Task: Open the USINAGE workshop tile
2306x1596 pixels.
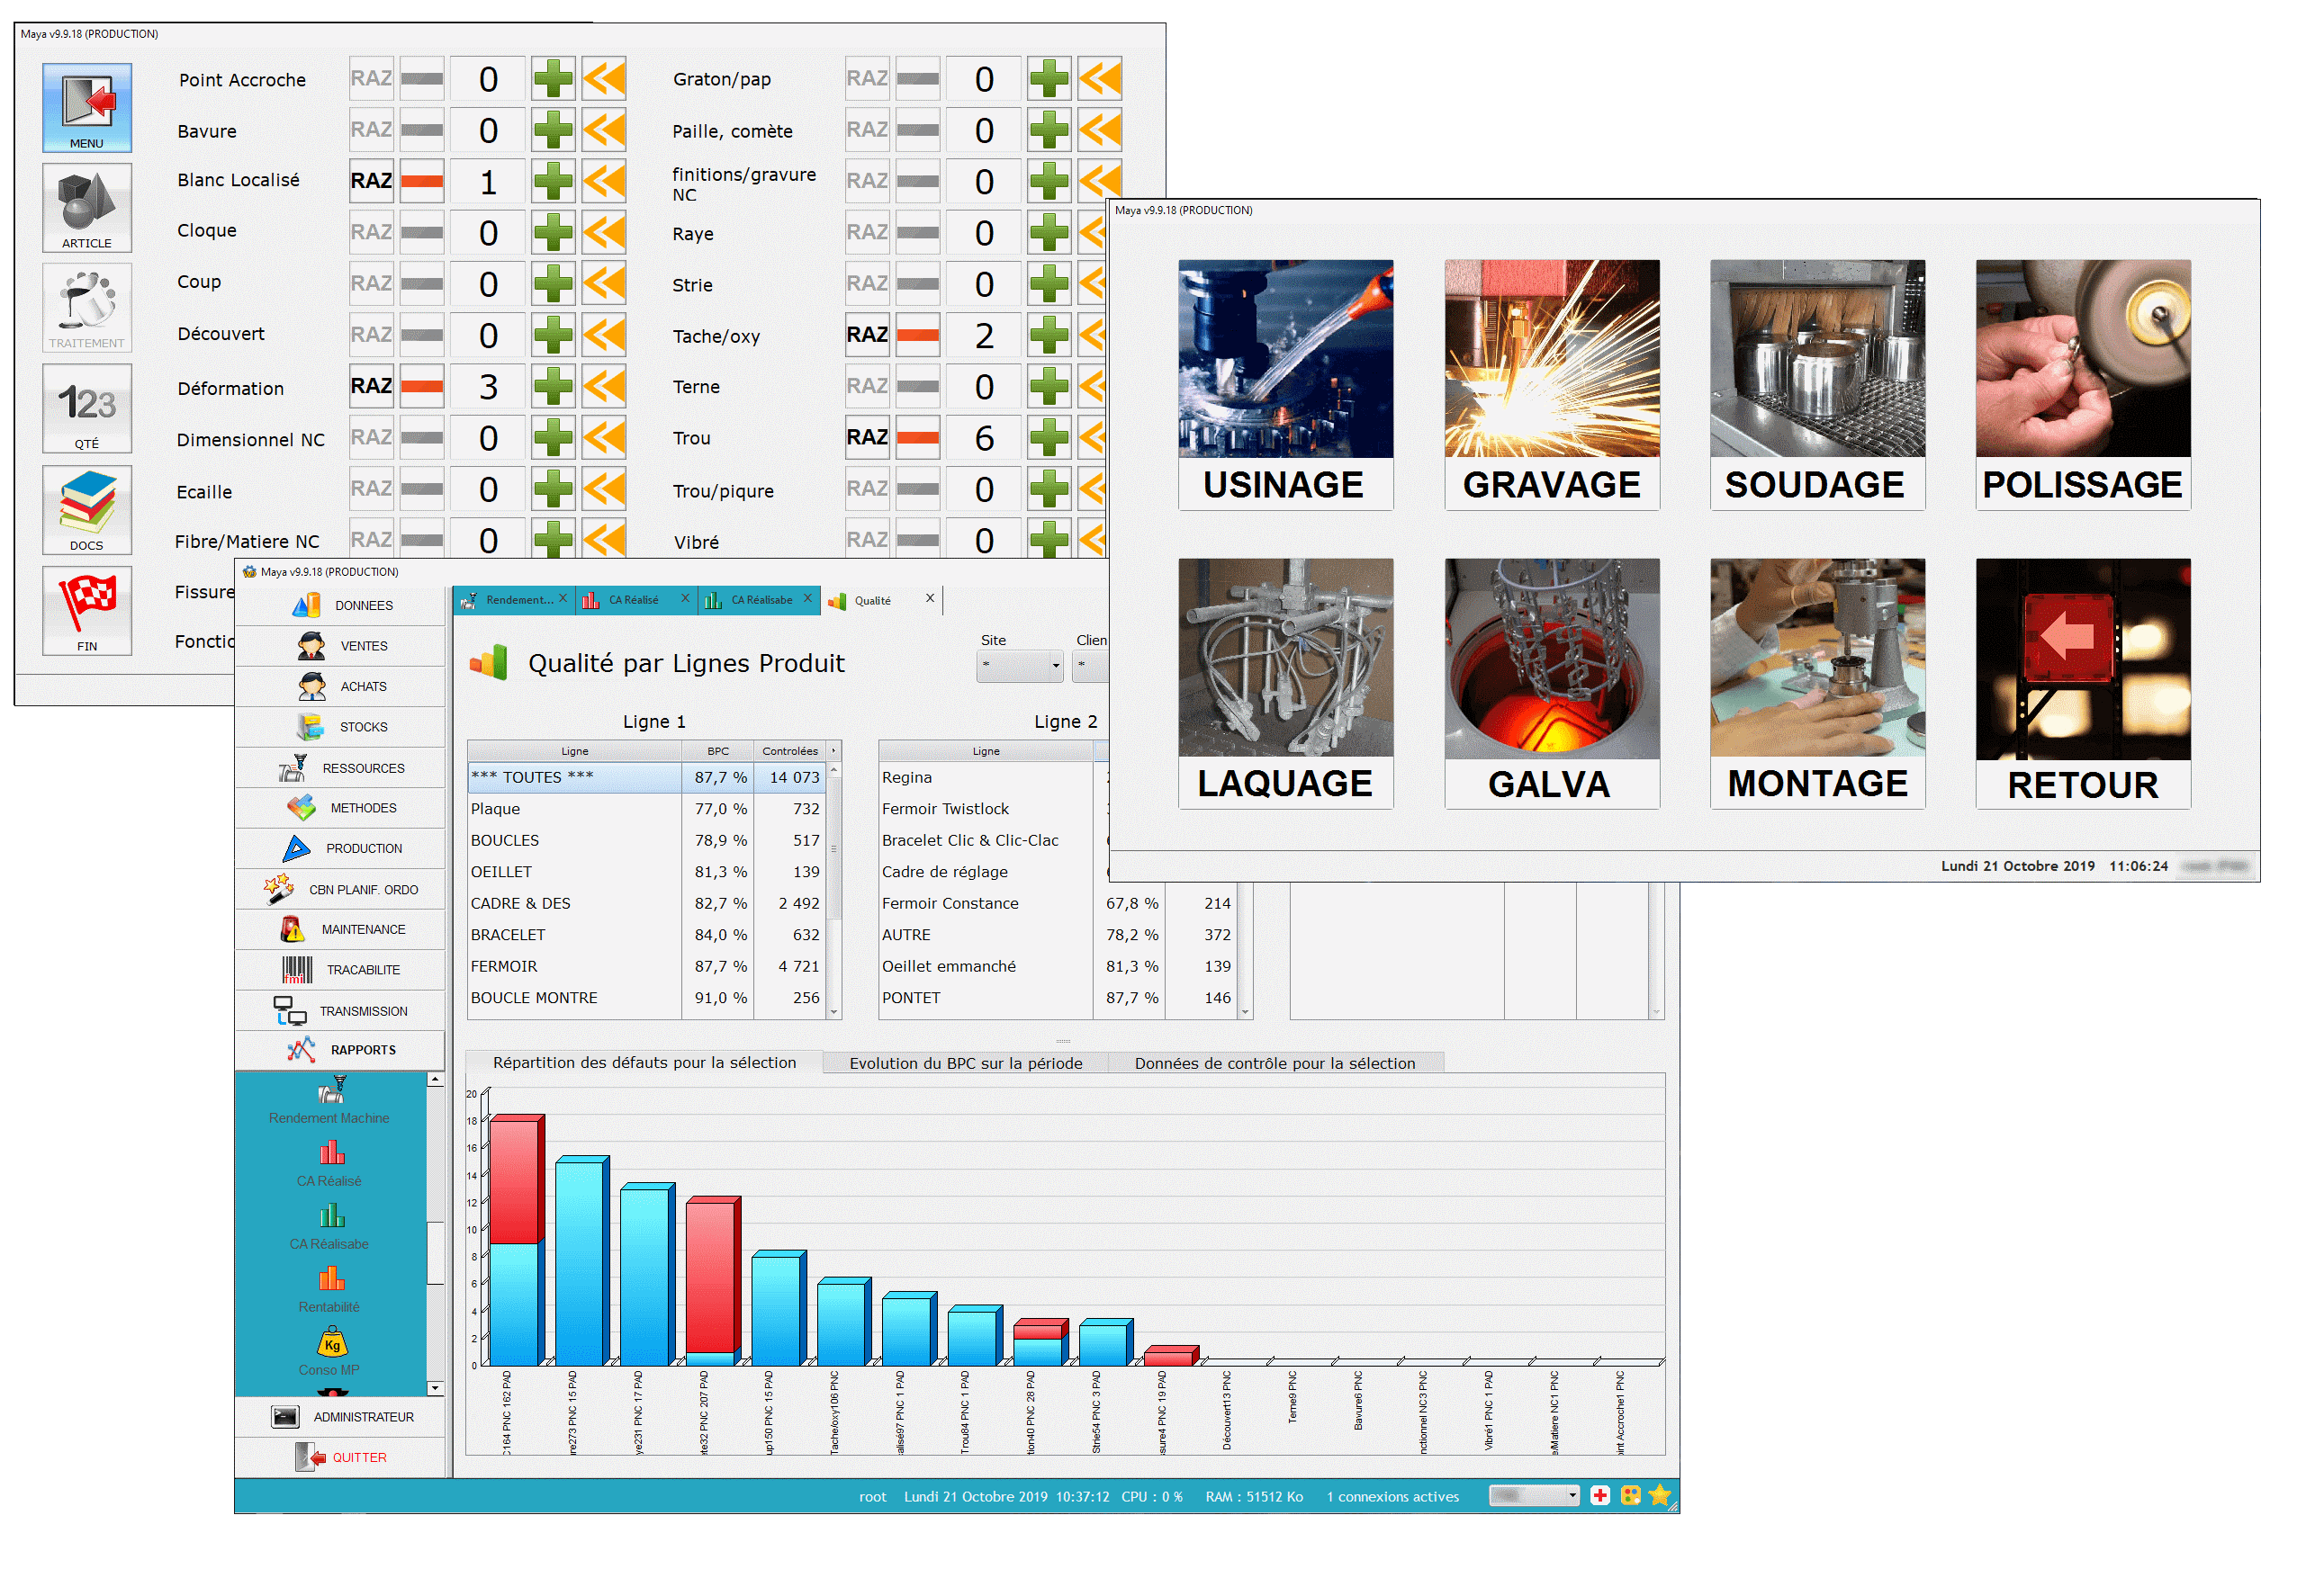Action: (x=1284, y=385)
